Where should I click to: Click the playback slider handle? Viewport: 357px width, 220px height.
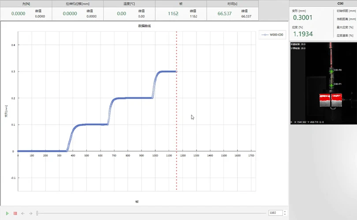coord(37,213)
